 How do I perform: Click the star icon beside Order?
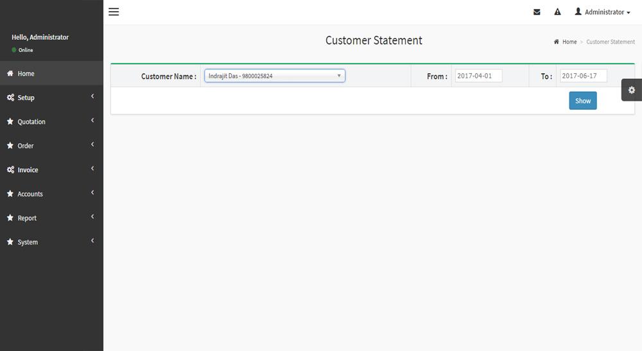(x=10, y=146)
